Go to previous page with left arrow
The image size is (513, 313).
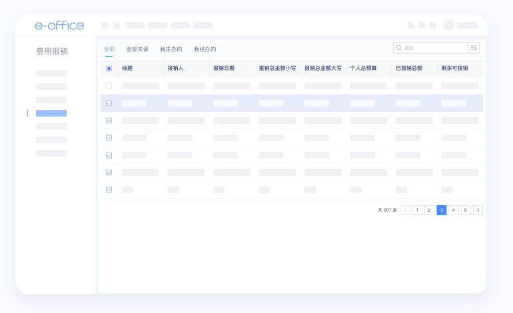point(405,210)
